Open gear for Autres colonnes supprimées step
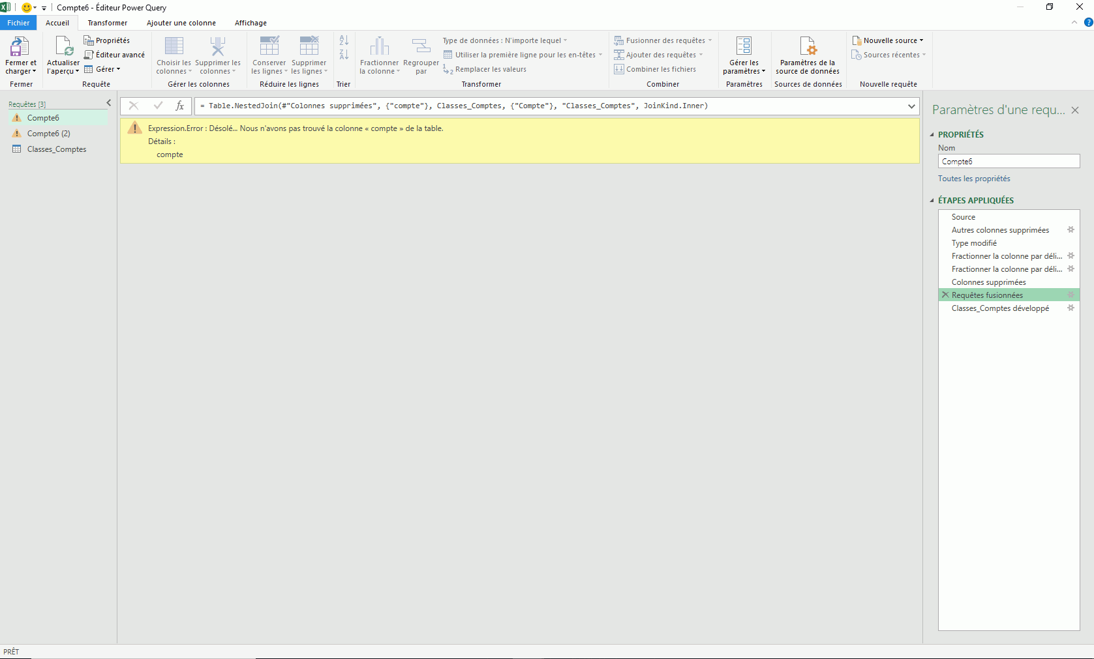The image size is (1094, 659). tap(1071, 230)
